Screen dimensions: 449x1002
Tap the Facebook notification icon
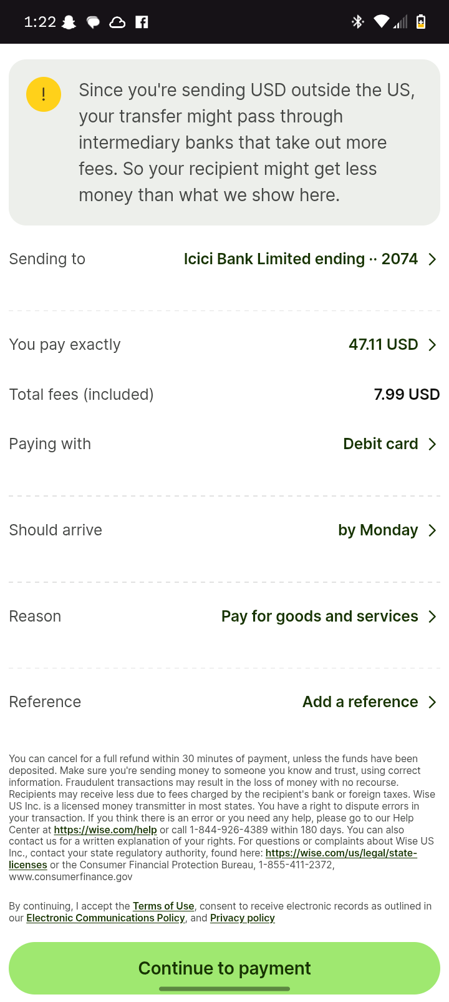(142, 22)
